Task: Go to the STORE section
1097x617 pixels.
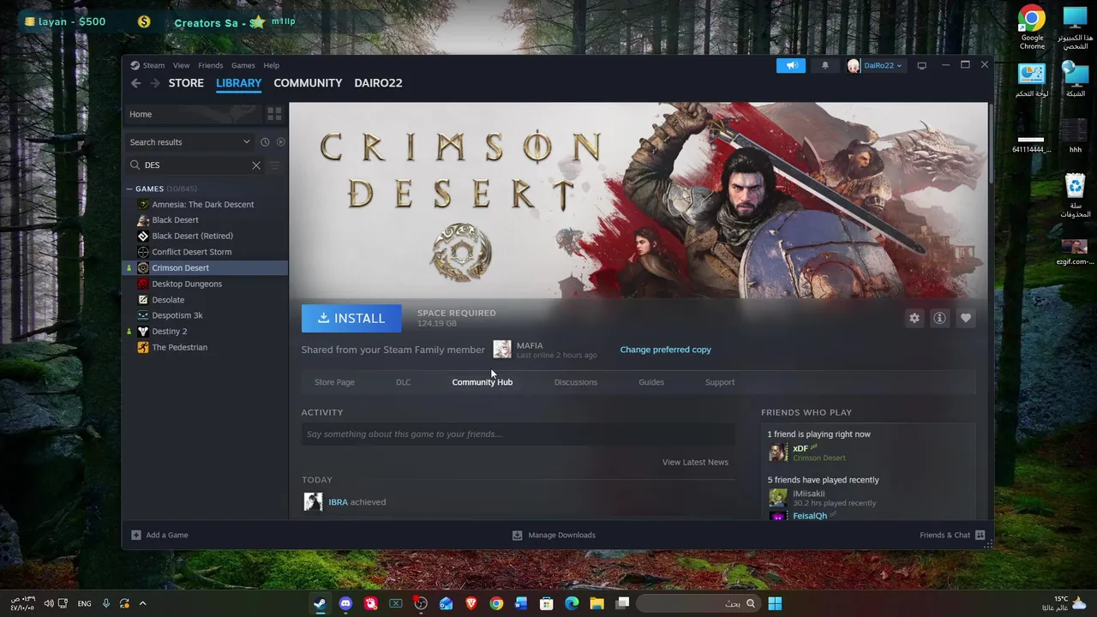Action: (x=186, y=83)
